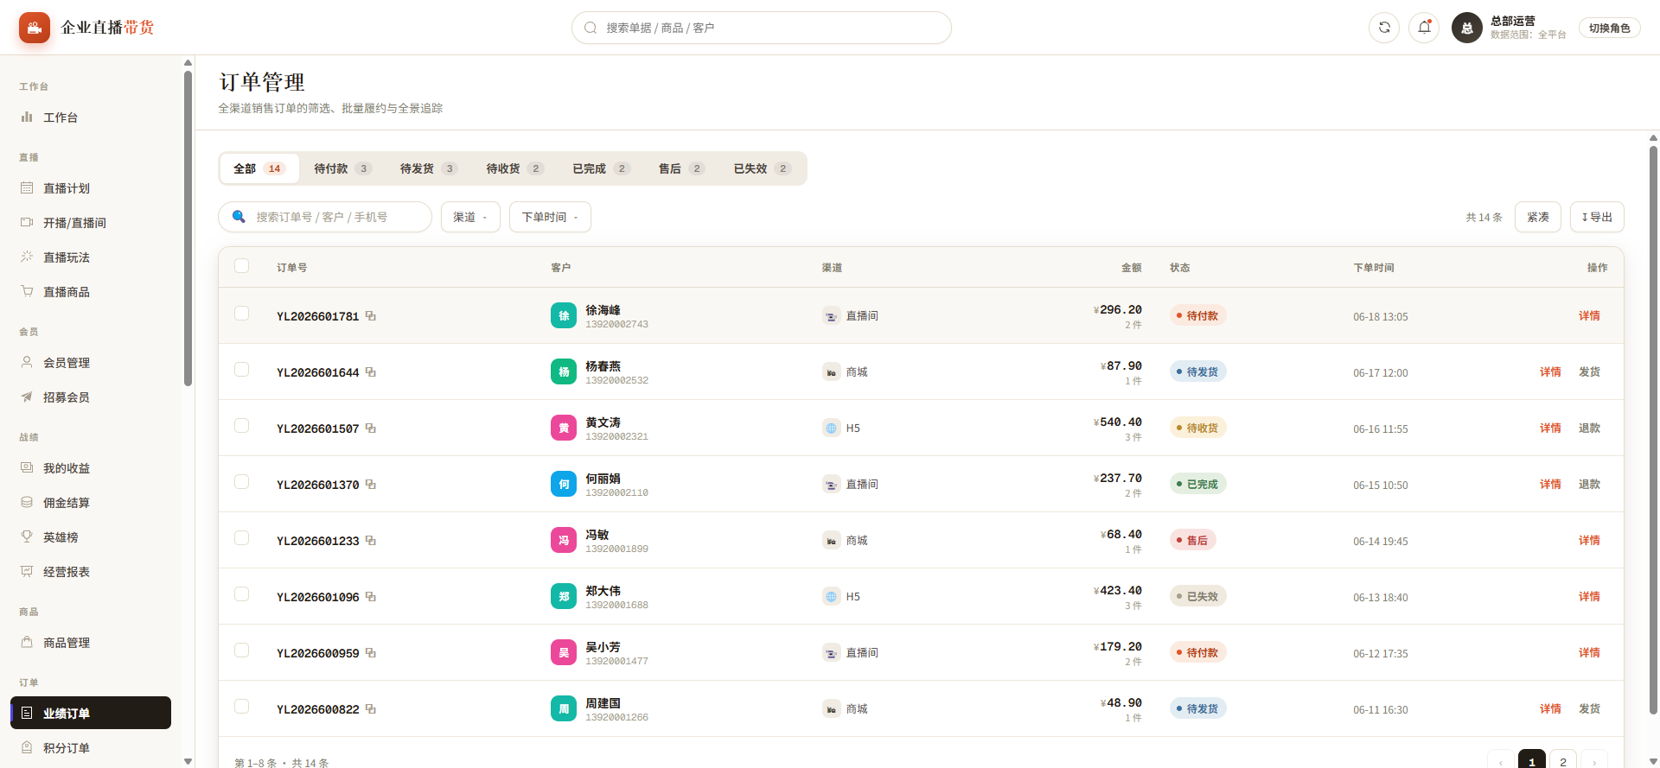The width and height of the screenshot is (1660, 768).
Task: Open the 下单时间 filter dropdown
Action: pyautogui.click(x=550, y=217)
